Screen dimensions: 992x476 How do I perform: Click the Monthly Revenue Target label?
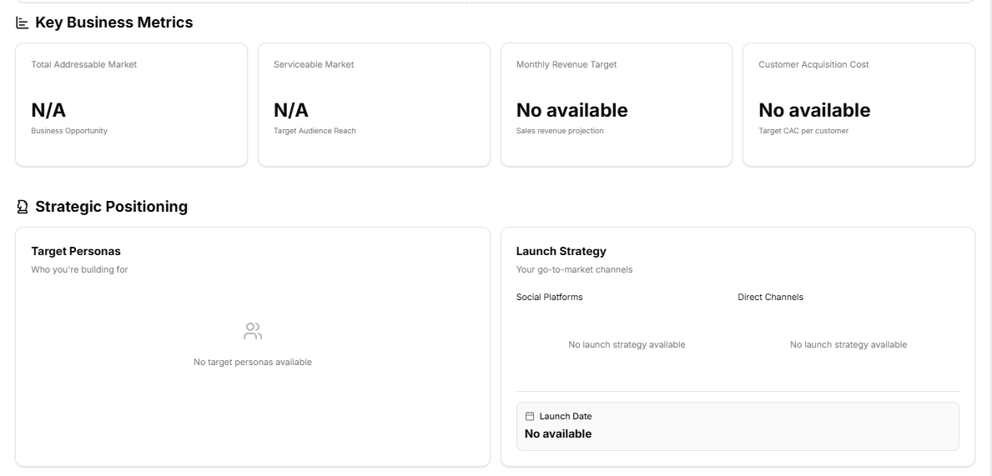point(566,64)
